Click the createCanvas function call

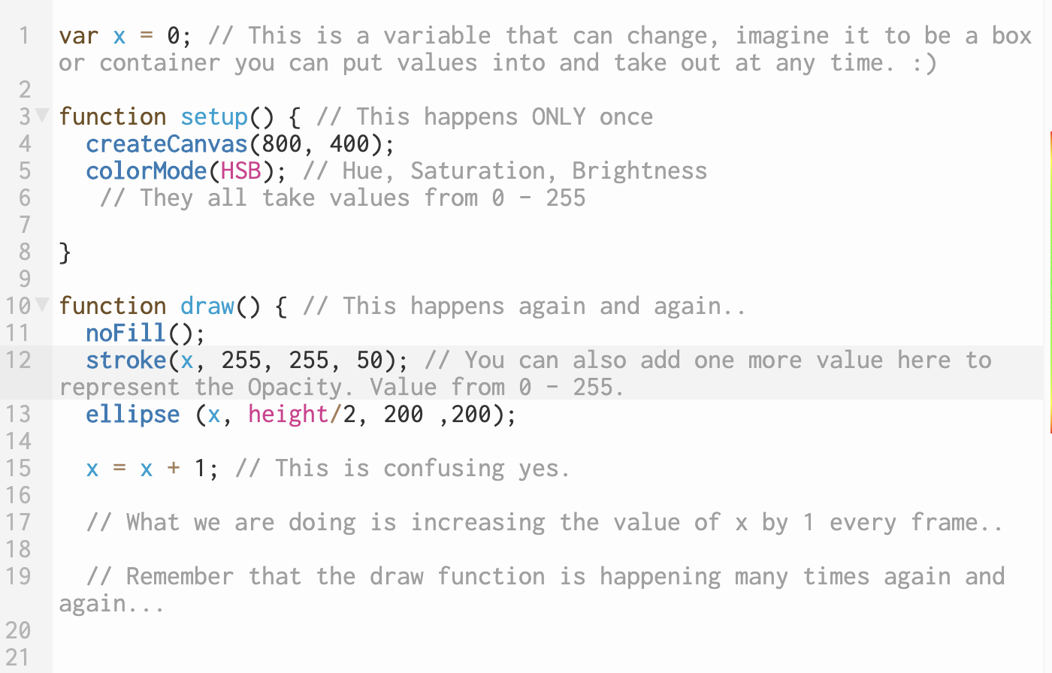click(167, 143)
